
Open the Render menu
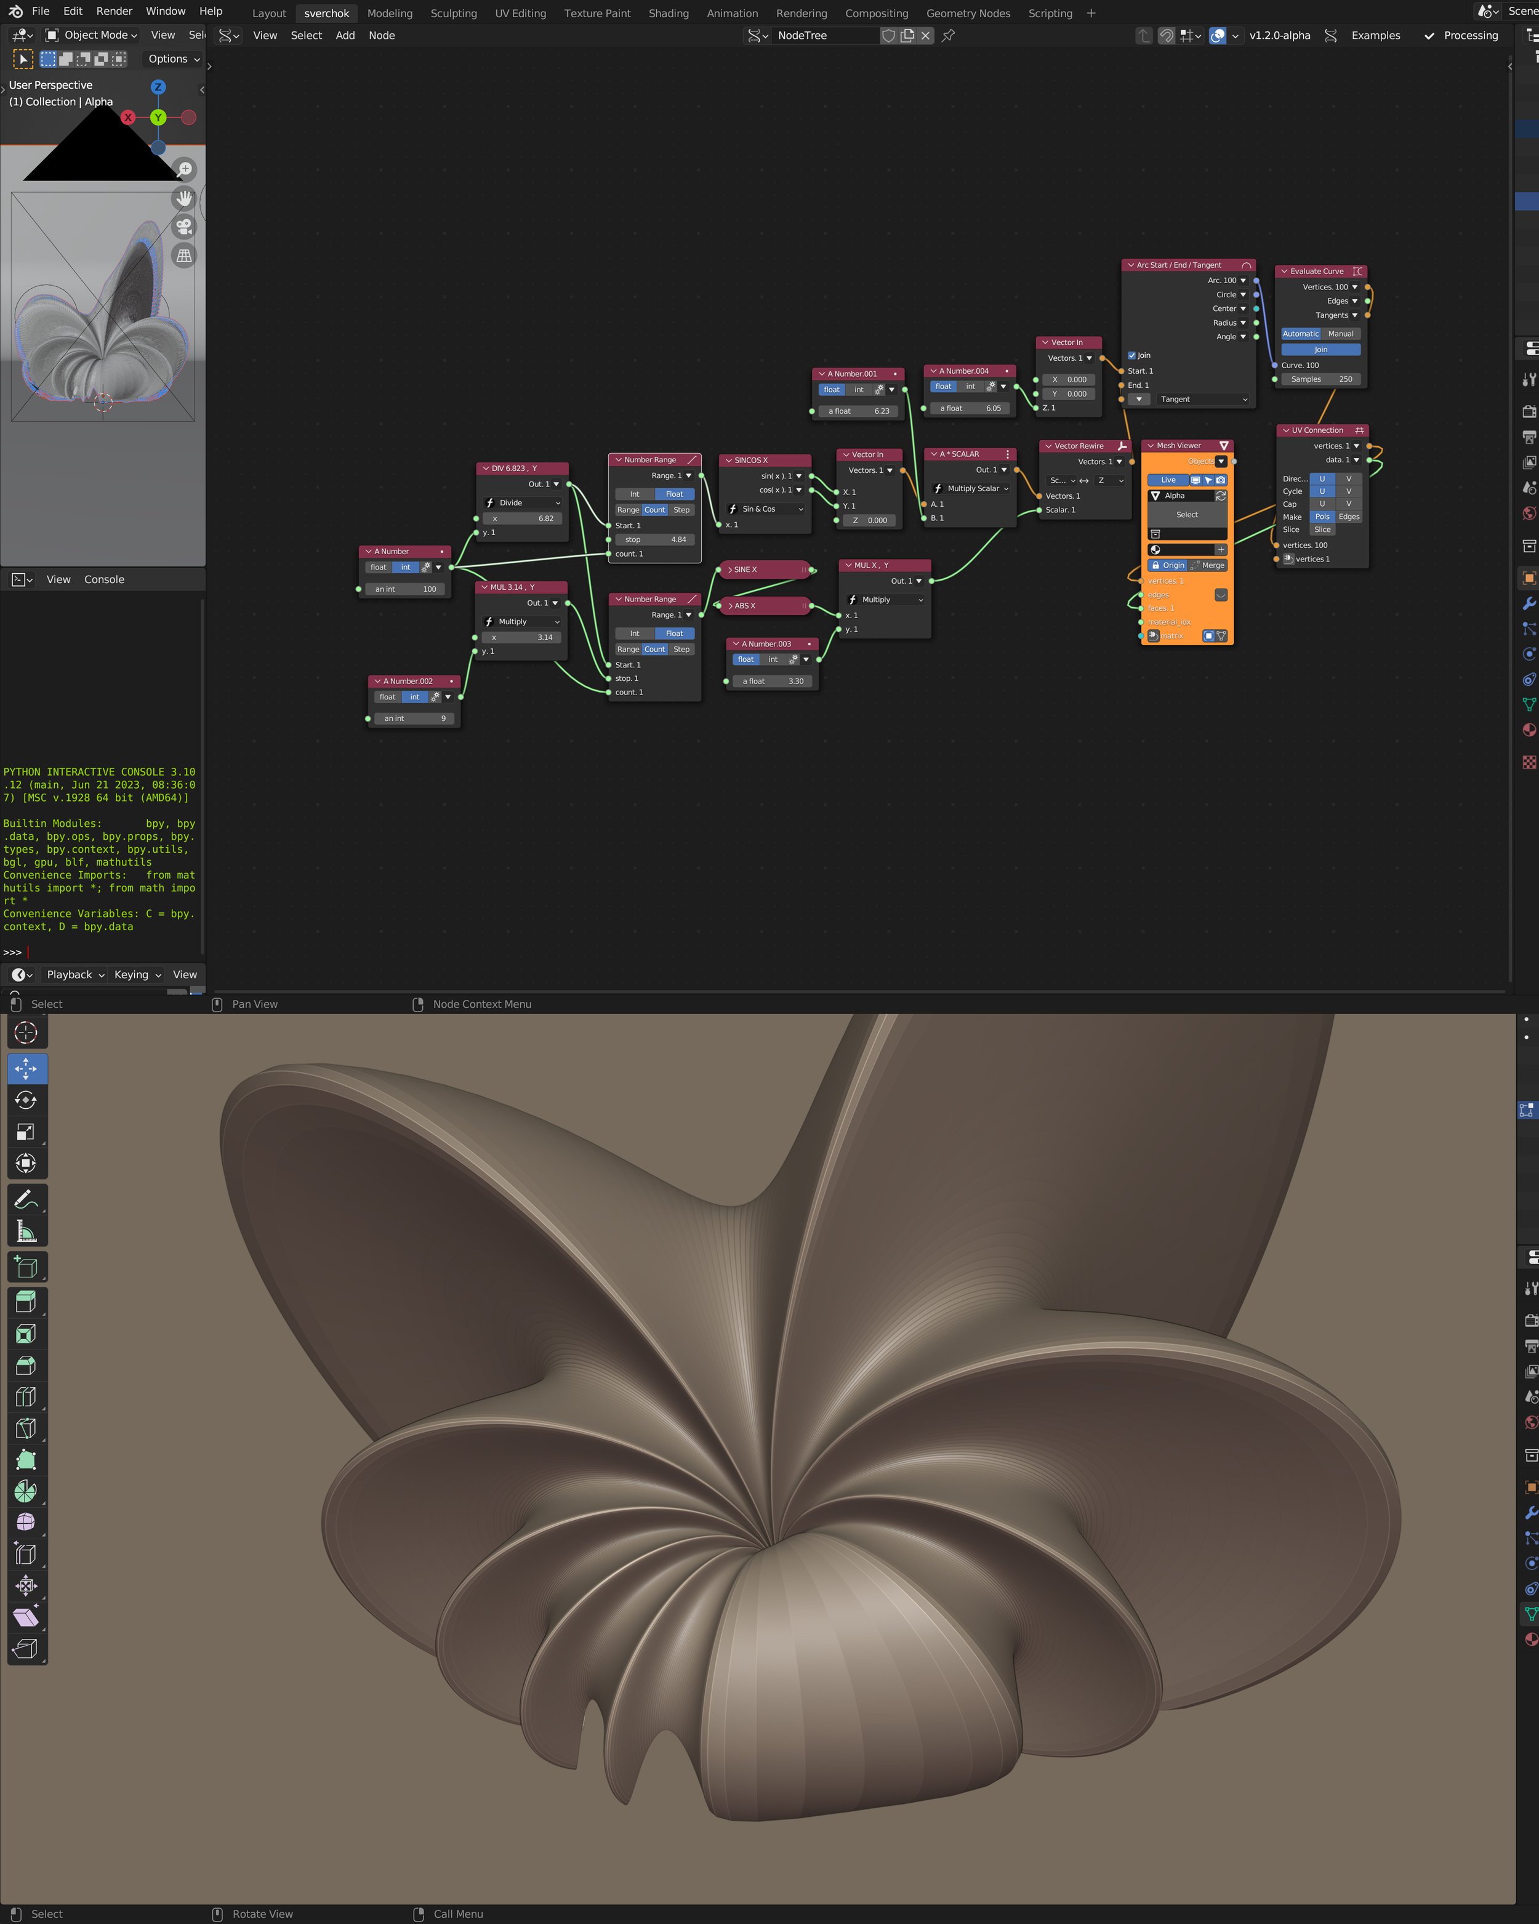point(113,10)
